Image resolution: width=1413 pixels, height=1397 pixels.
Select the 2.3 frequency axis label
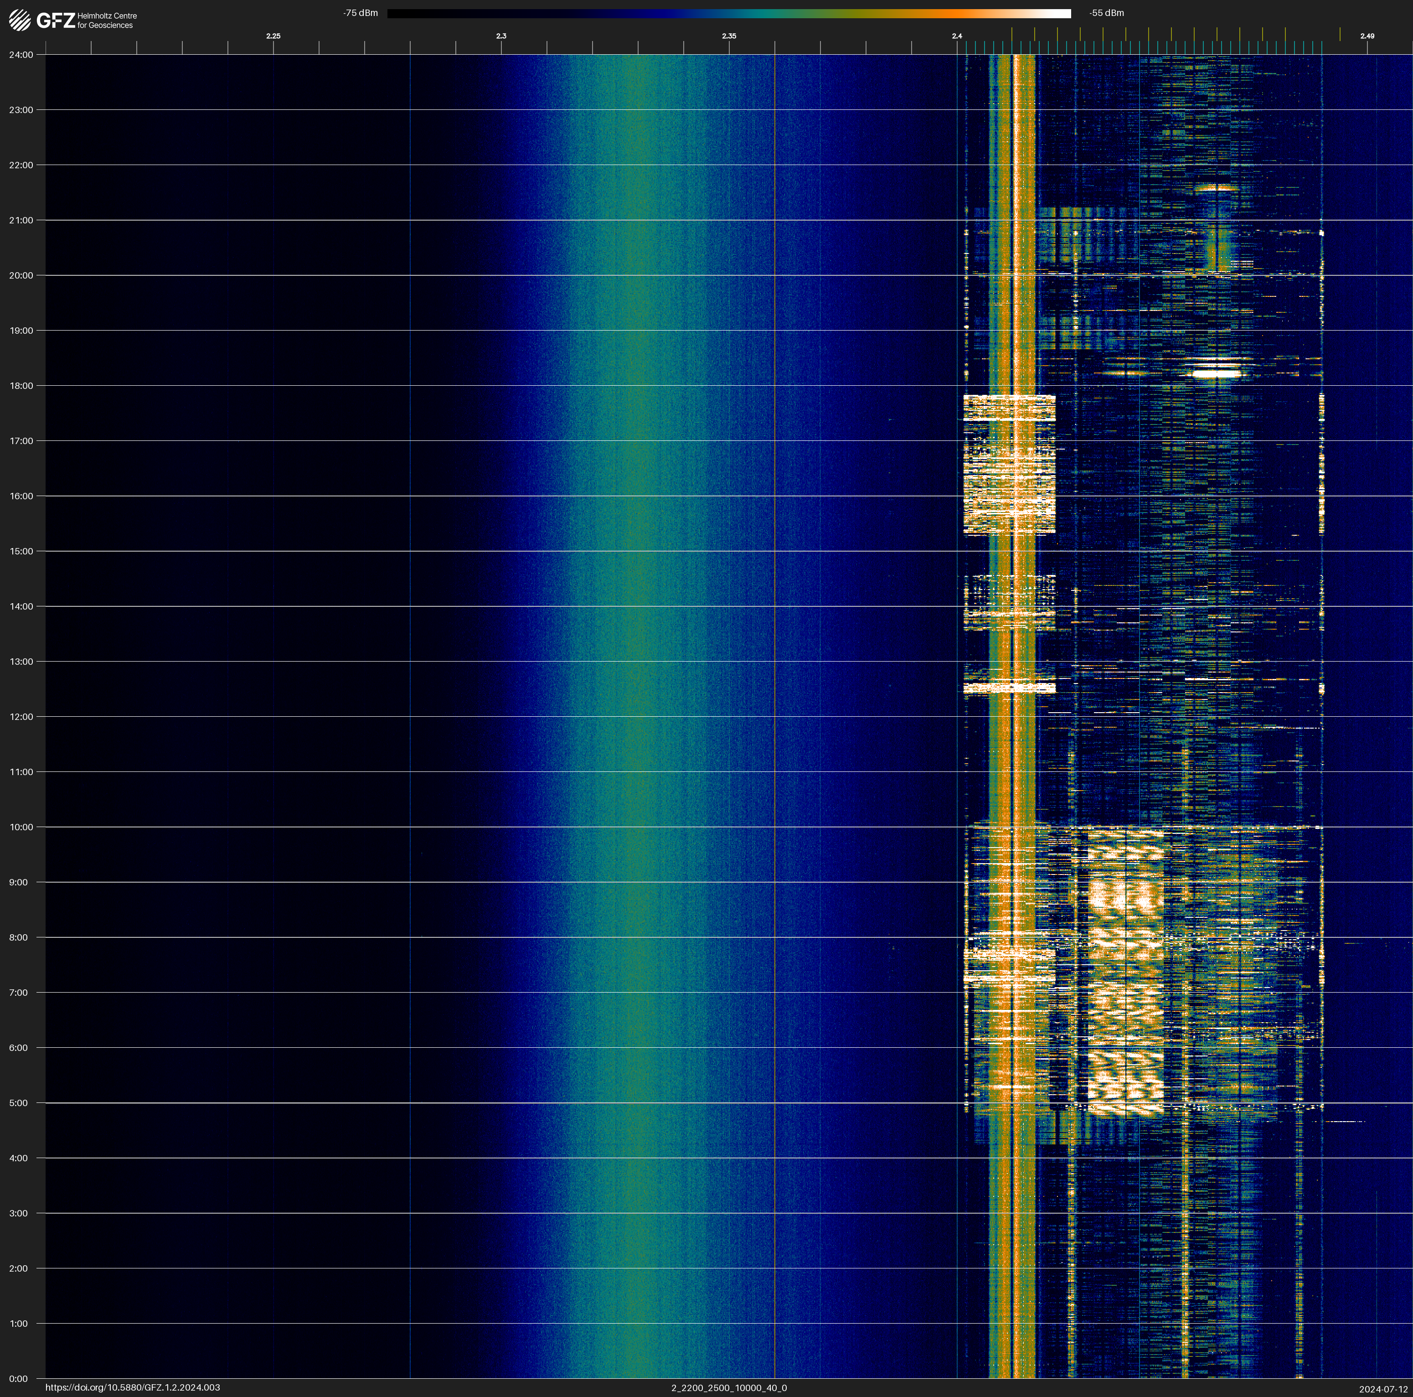[x=501, y=36]
